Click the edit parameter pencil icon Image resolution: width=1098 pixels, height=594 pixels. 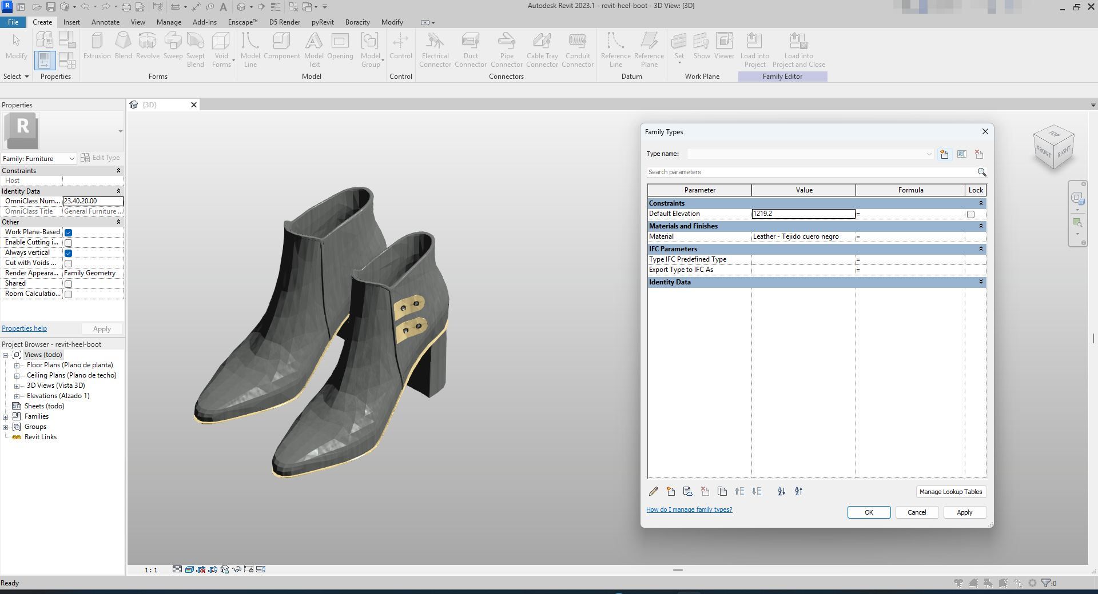point(654,491)
